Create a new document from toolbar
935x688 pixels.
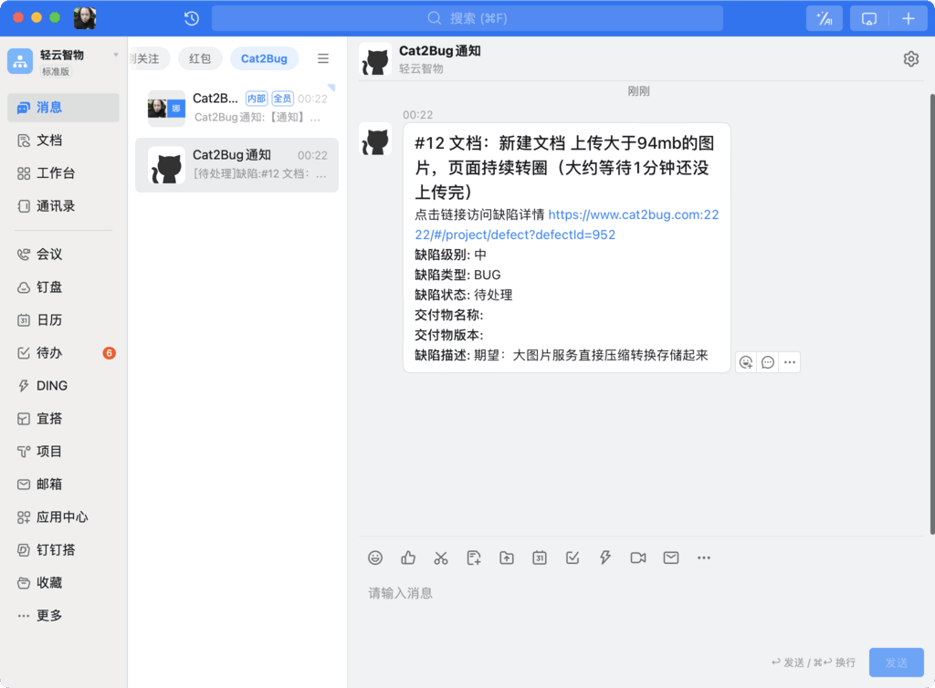(x=474, y=558)
